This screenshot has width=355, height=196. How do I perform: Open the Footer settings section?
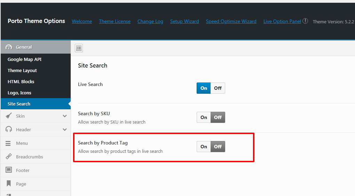36,170
